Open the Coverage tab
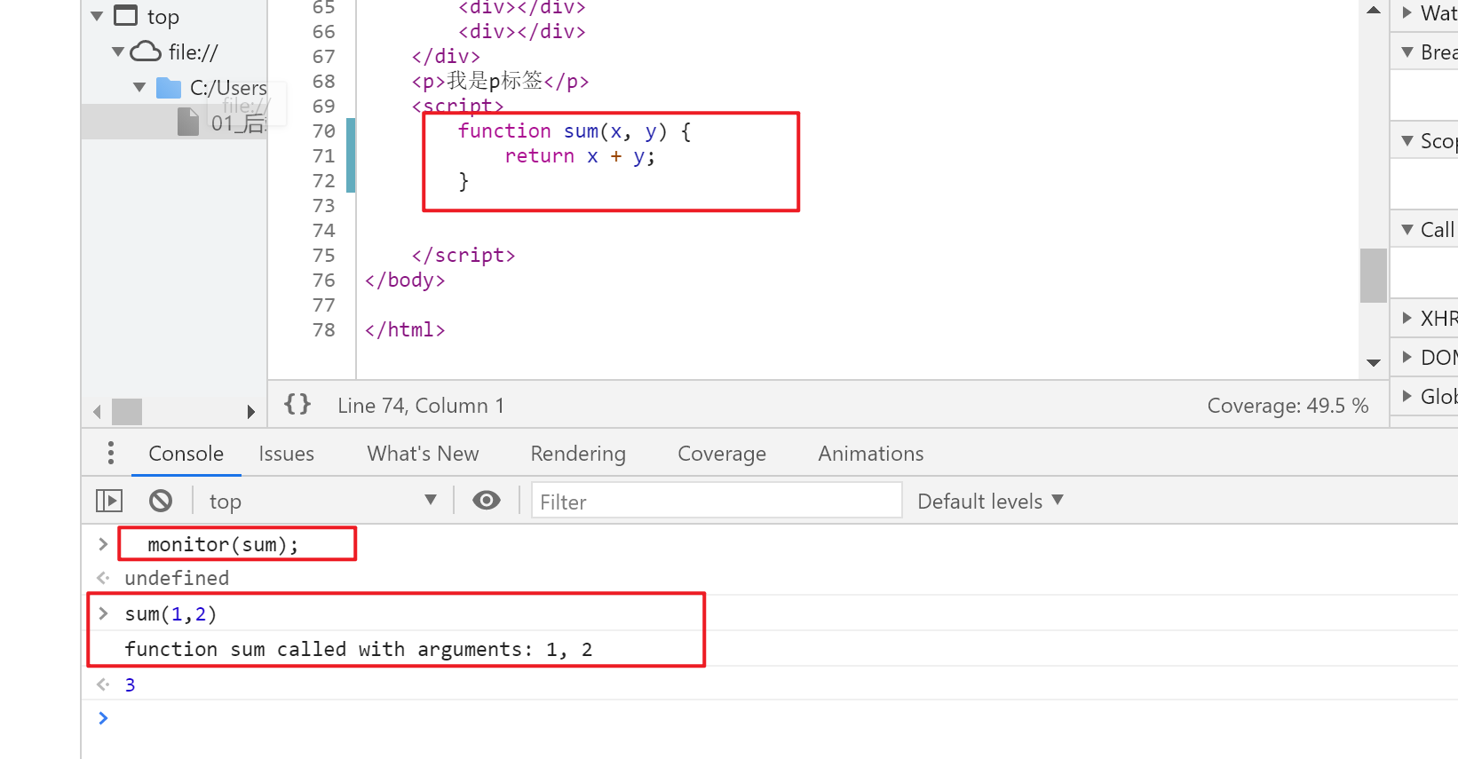 tap(721, 454)
